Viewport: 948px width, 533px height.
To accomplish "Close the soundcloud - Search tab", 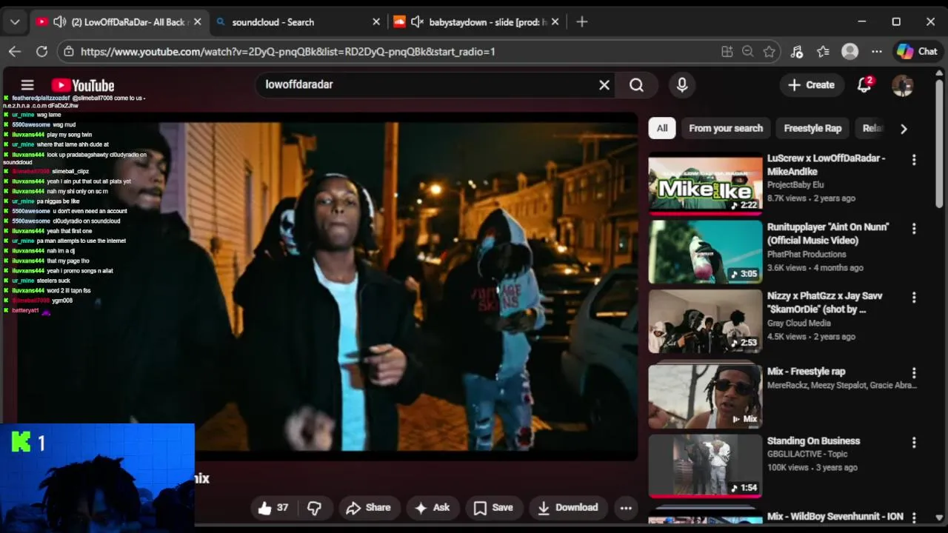I will click(376, 22).
